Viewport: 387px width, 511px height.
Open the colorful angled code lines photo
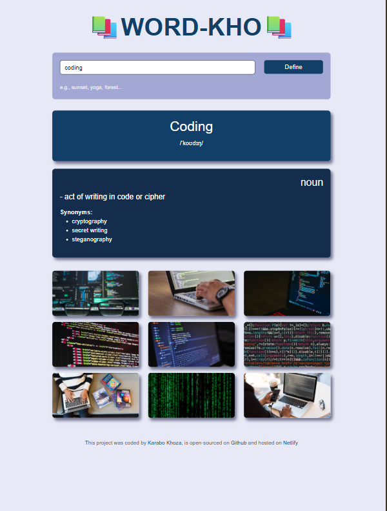pos(95,345)
